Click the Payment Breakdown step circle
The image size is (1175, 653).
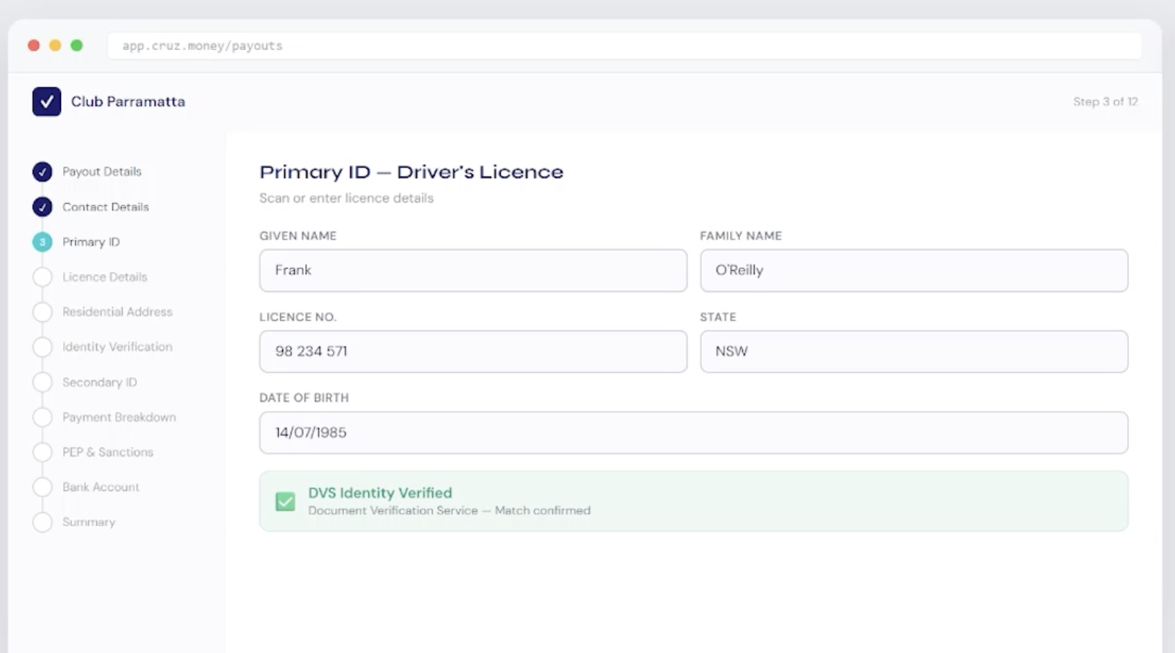point(42,417)
